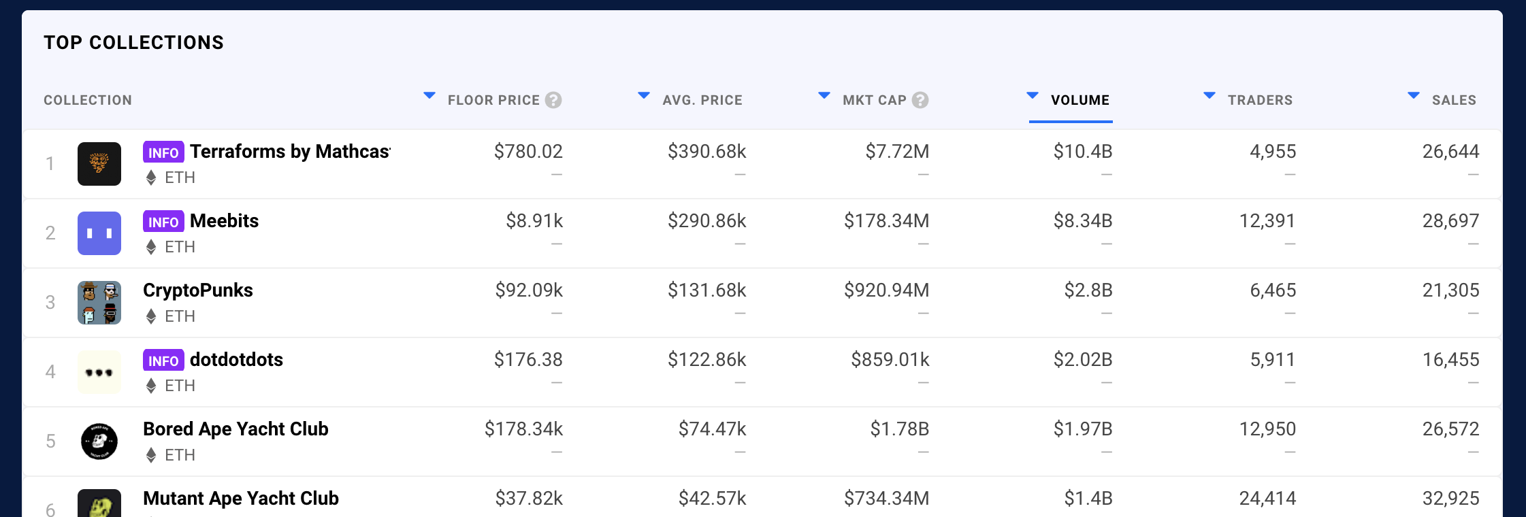Click Mutant Ape volume $1.4B
1526x517 pixels.
1088,499
